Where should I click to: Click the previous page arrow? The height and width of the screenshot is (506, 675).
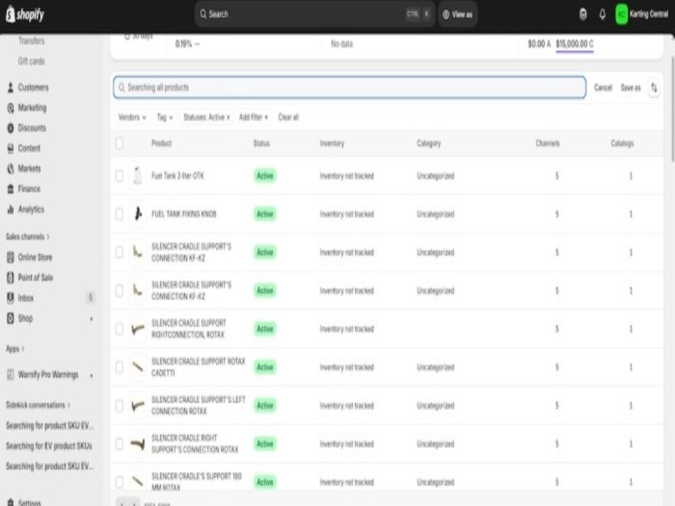pyautogui.click(x=122, y=503)
